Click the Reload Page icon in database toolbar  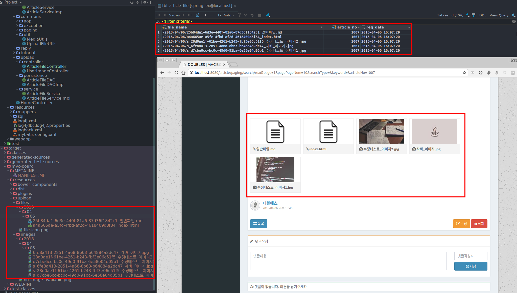(x=198, y=15)
